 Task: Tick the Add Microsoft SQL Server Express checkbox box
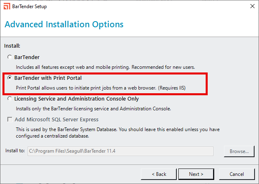[10, 119]
